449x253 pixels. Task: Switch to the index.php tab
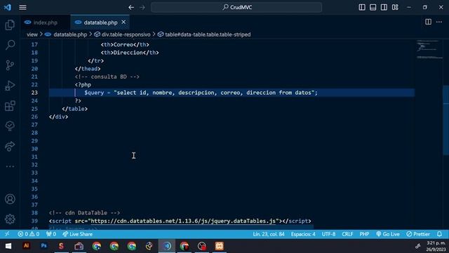tap(45, 22)
